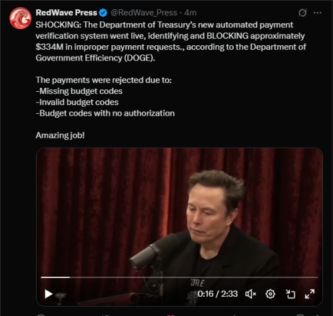333x316 pixels.
Task: Unmute the video via the speaker icon
Action: point(250,294)
